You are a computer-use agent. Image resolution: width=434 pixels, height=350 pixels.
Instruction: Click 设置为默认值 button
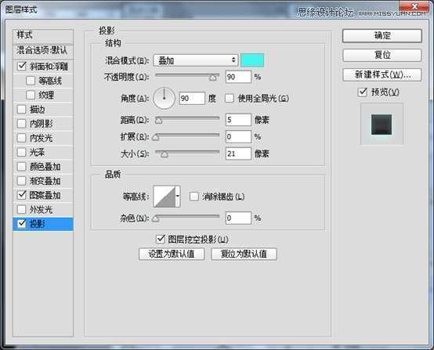coord(172,254)
